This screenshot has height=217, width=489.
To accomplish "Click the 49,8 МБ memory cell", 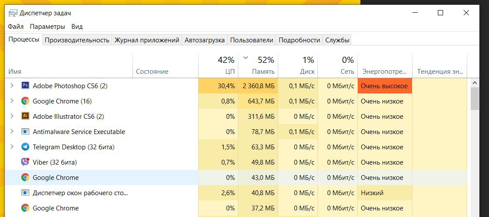I will point(258,162).
